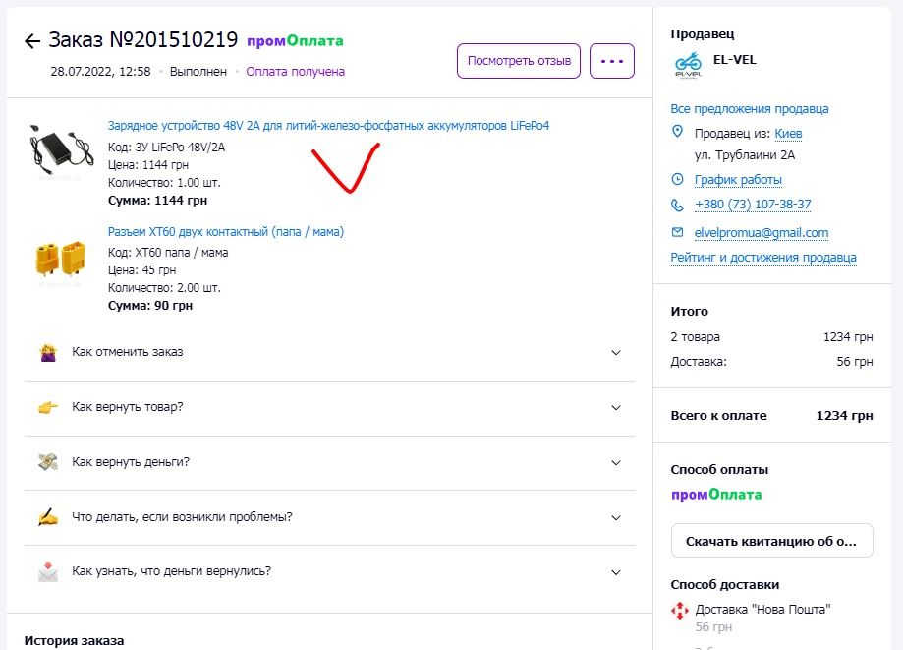The image size is (903, 650).
Task: Open the three-dots more options menu
Action: pyautogui.click(x=611, y=61)
